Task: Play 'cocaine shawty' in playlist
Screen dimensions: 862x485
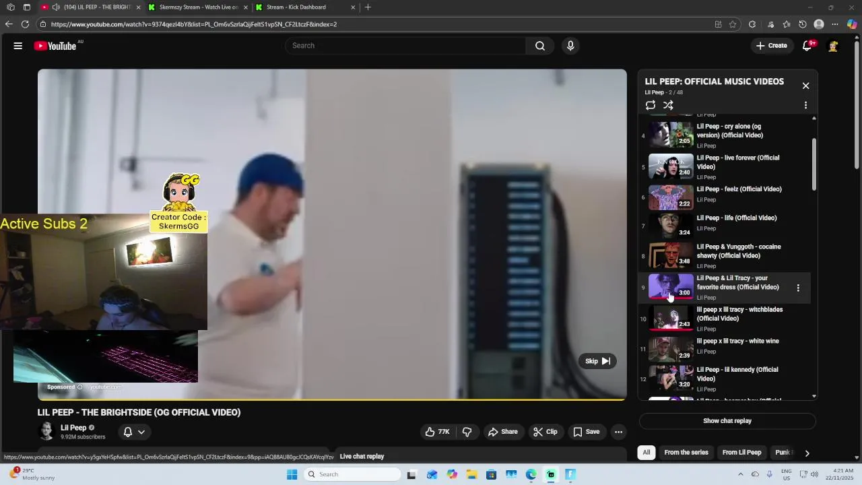Action: pos(725,256)
